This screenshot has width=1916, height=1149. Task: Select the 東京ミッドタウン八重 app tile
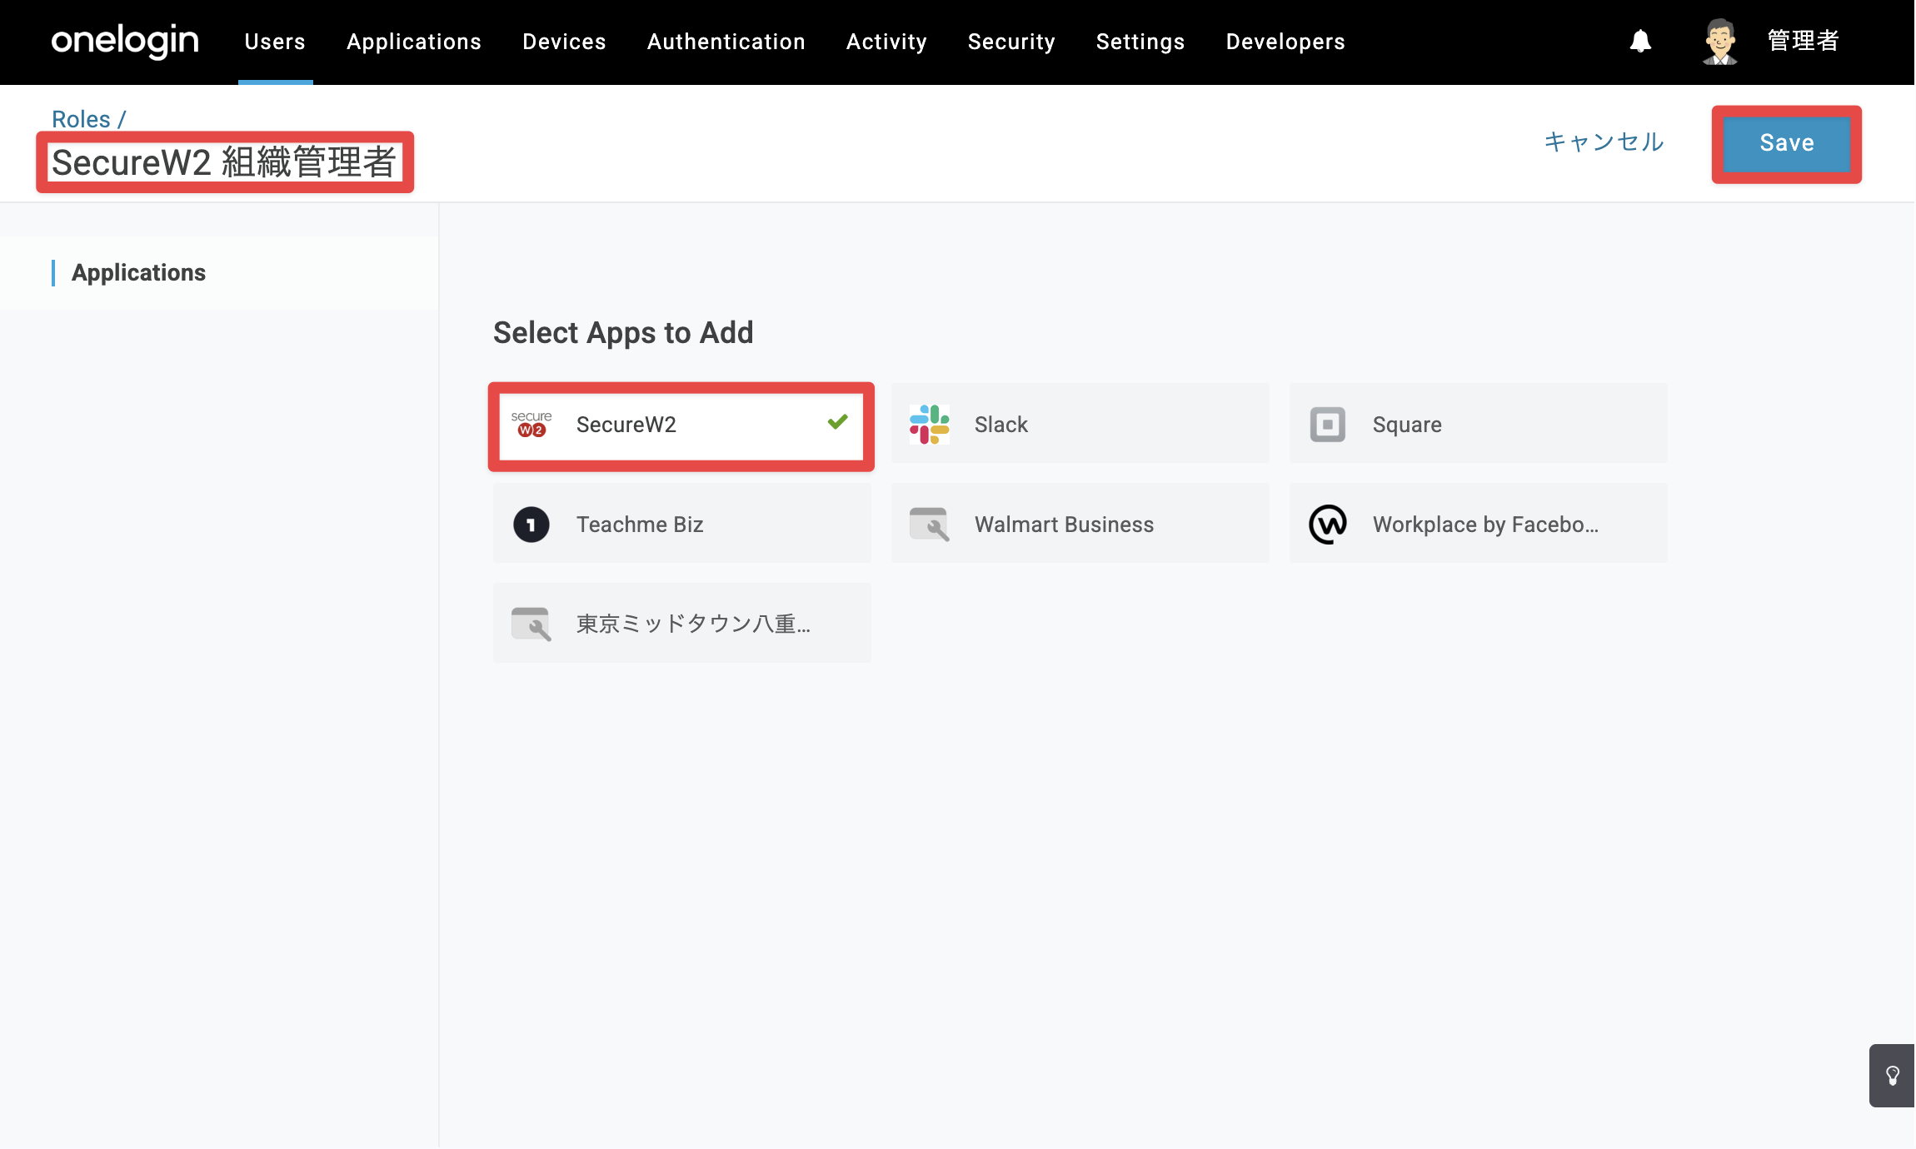pos(682,624)
